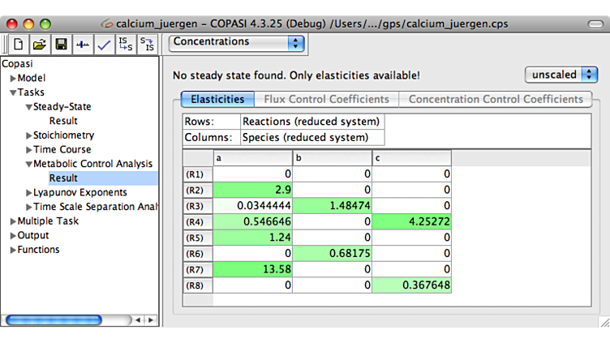Click the green 13.58 cell in row R7

[x=252, y=269]
